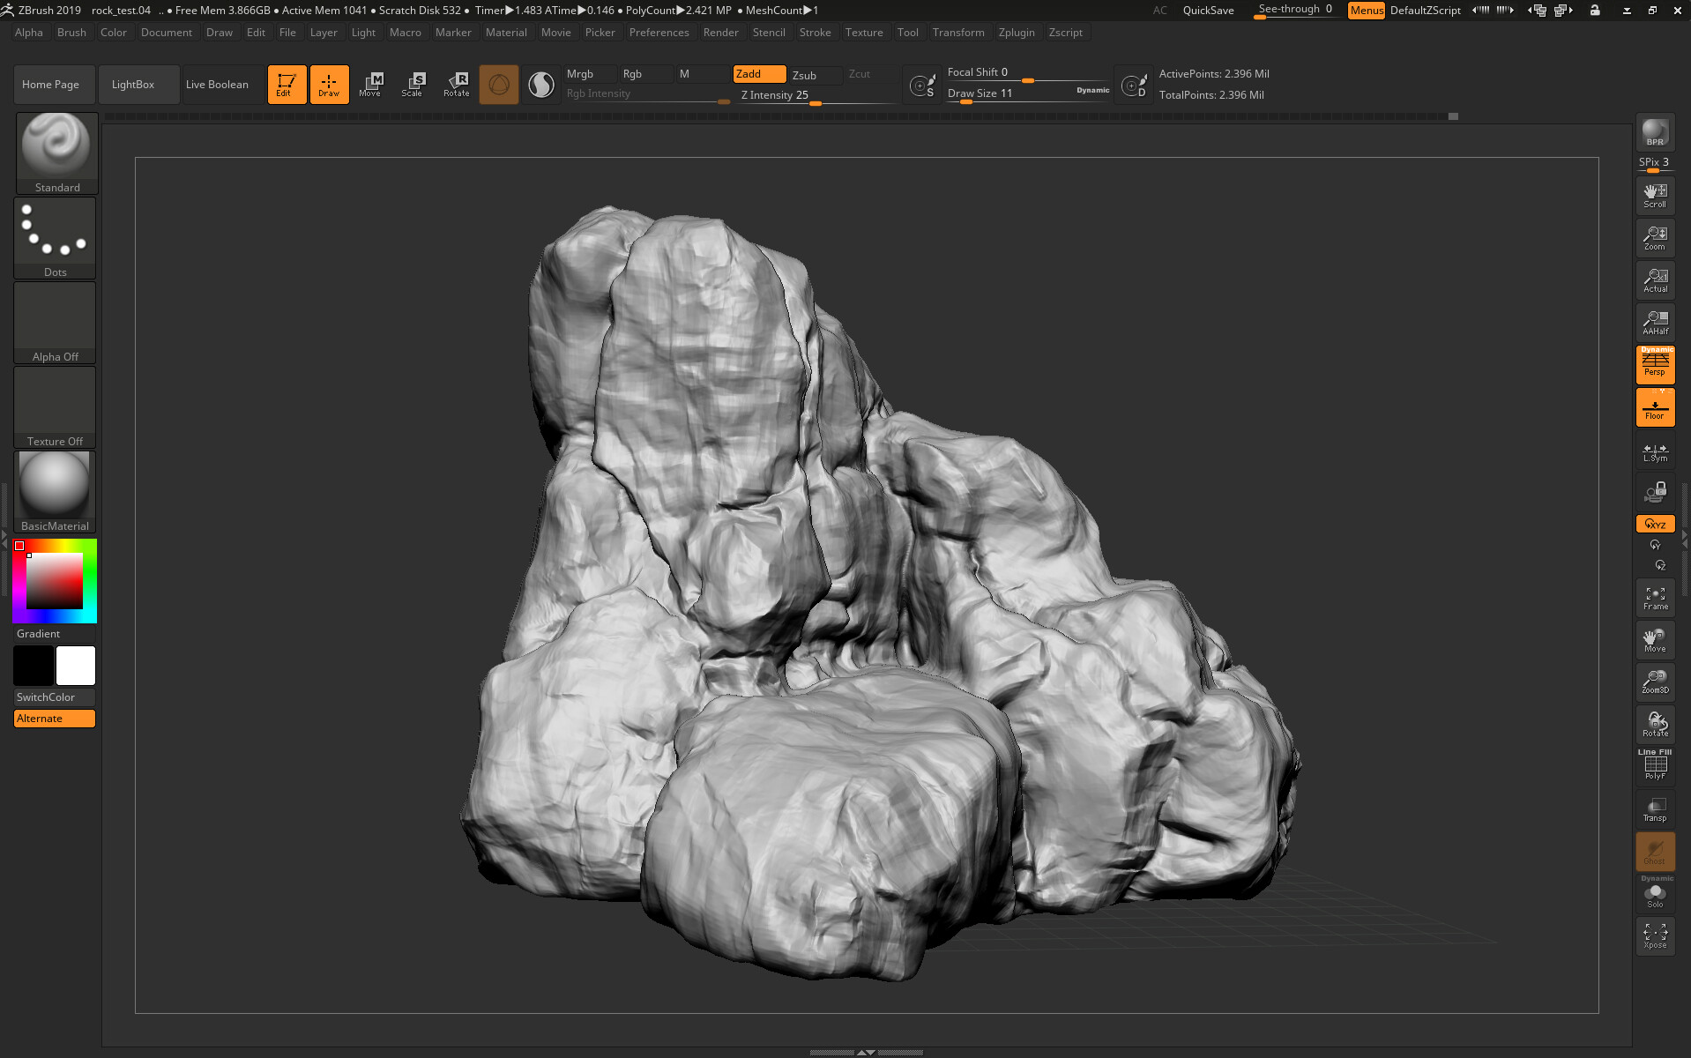Open the Preferences menu
Viewport: 1691px width, 1058px height.
click(659, 33)
